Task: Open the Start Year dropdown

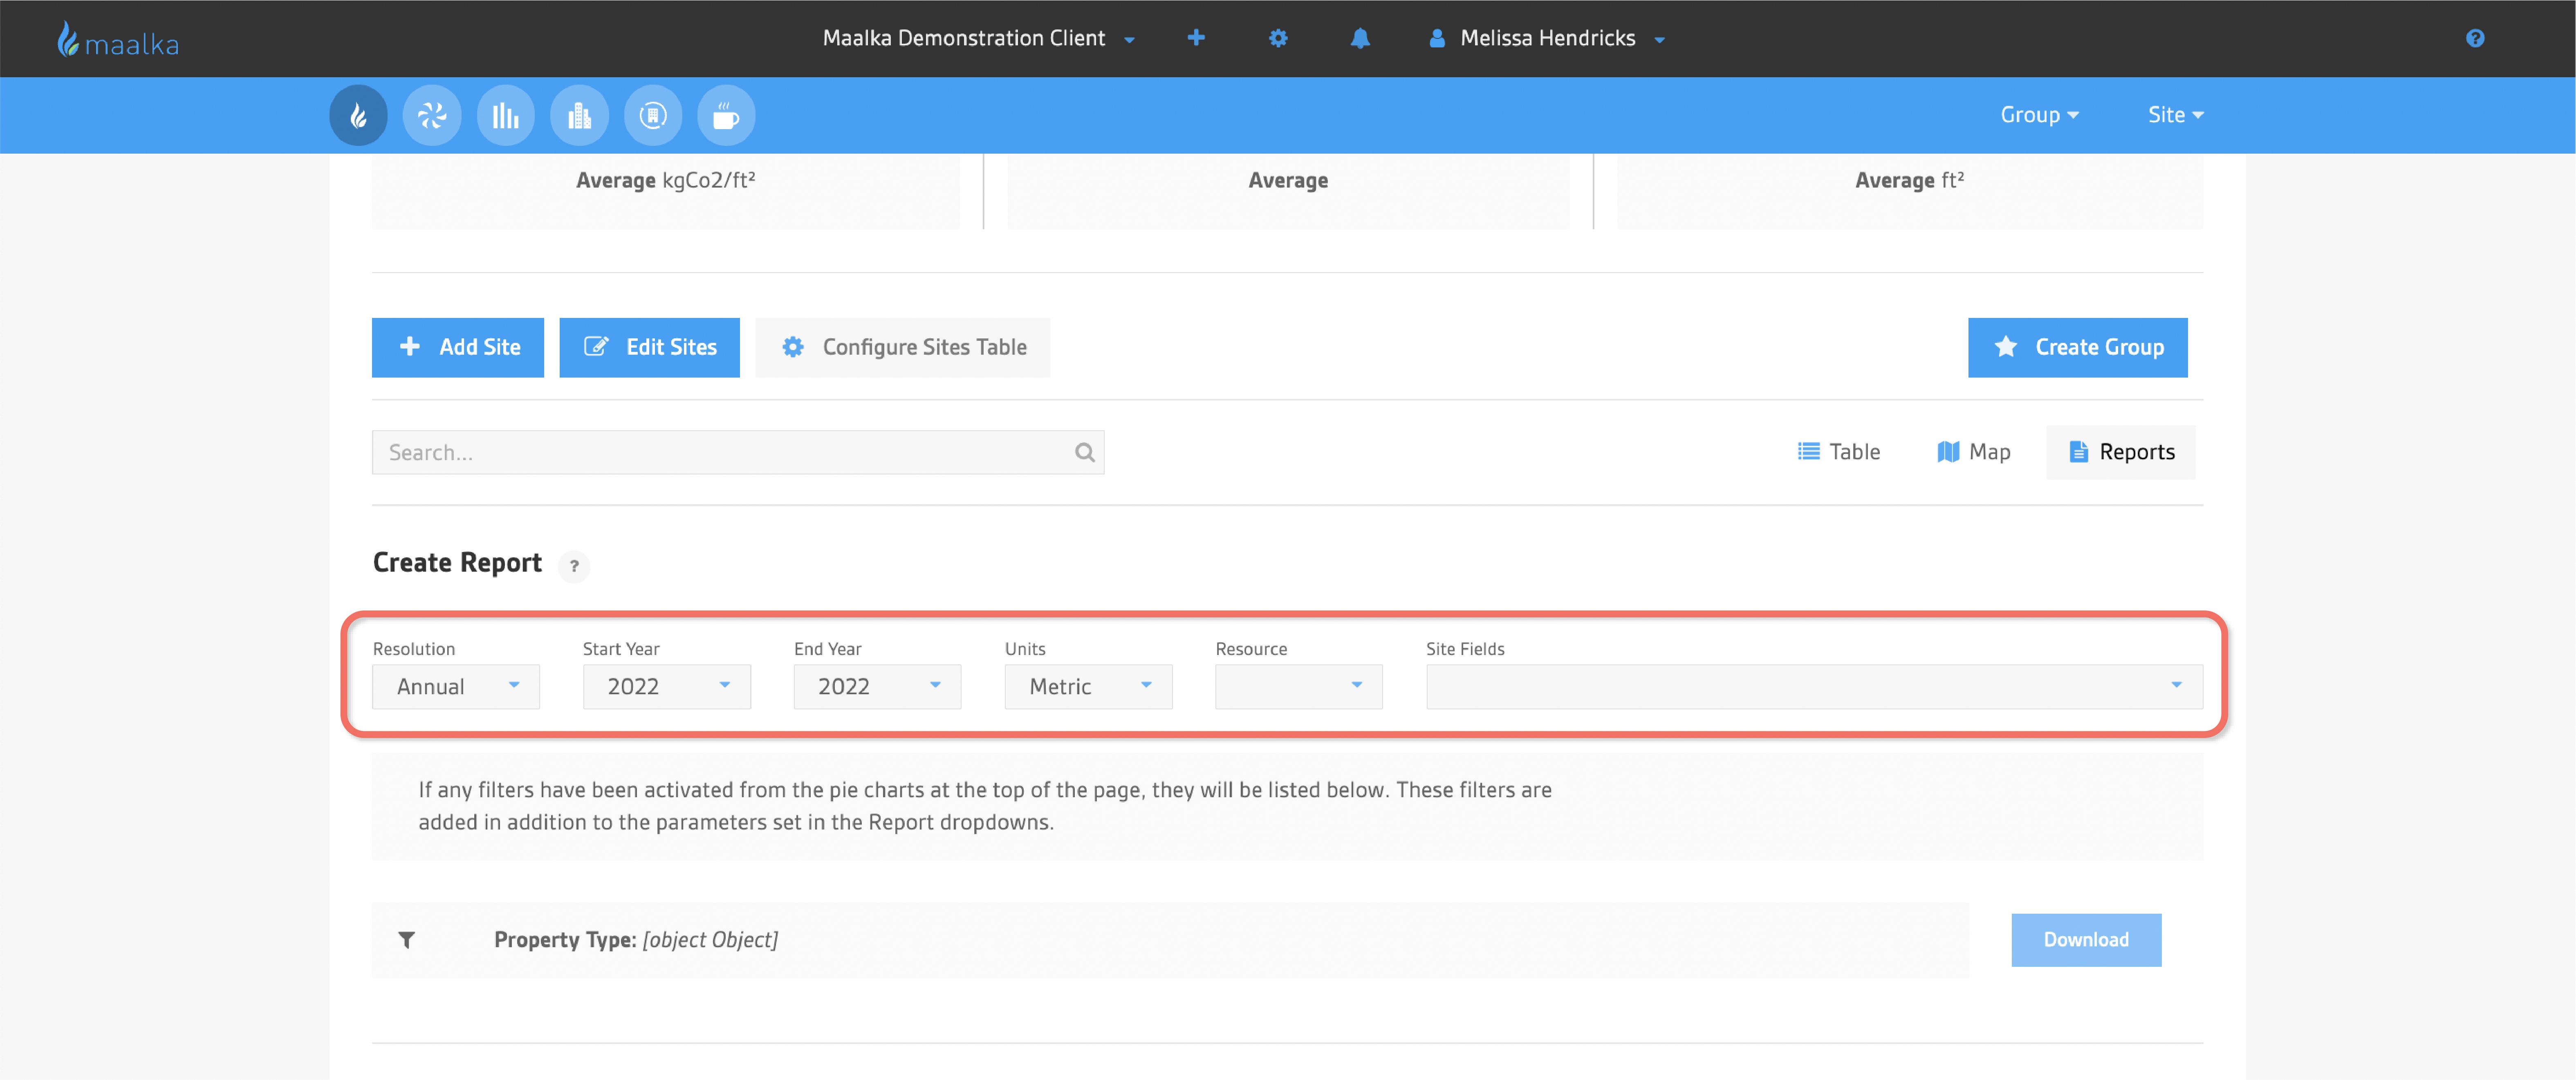Action: point(667,686)
